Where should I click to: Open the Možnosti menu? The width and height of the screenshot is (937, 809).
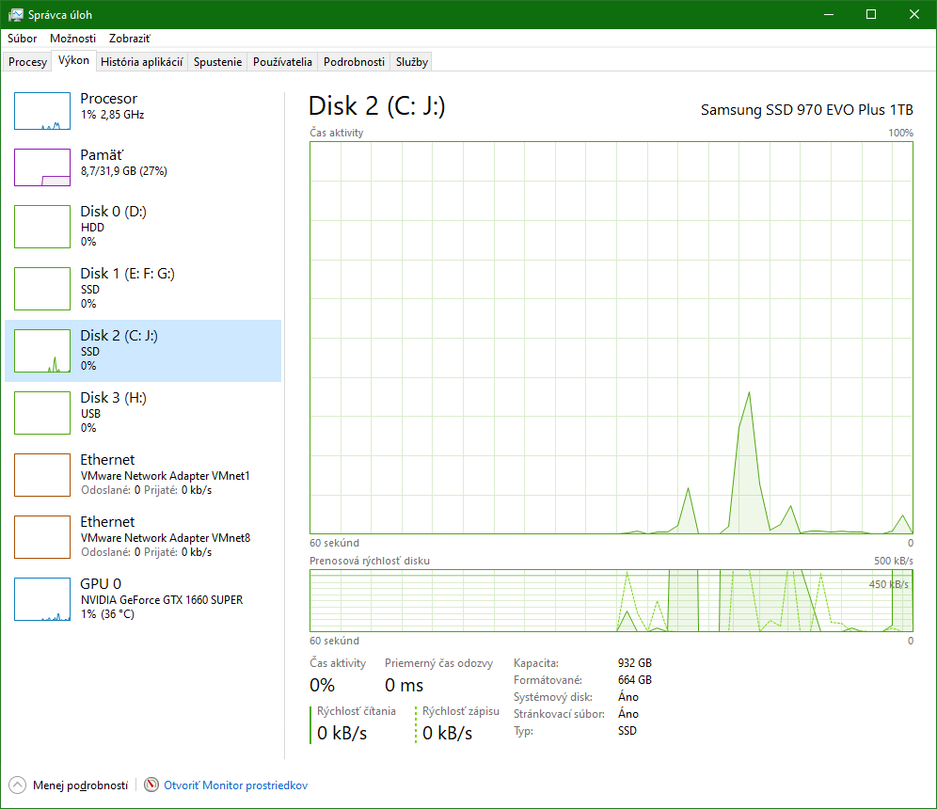(72, 39)
